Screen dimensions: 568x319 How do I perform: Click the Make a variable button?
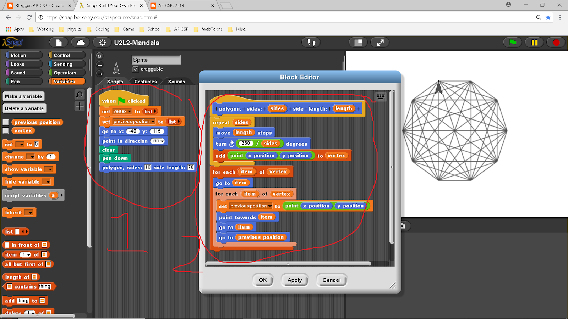[x=23, y=96]
